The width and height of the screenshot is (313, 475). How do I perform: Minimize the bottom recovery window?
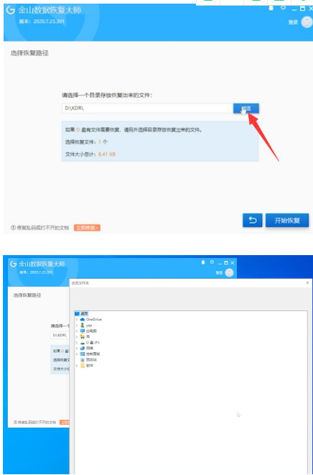(220, 263)
